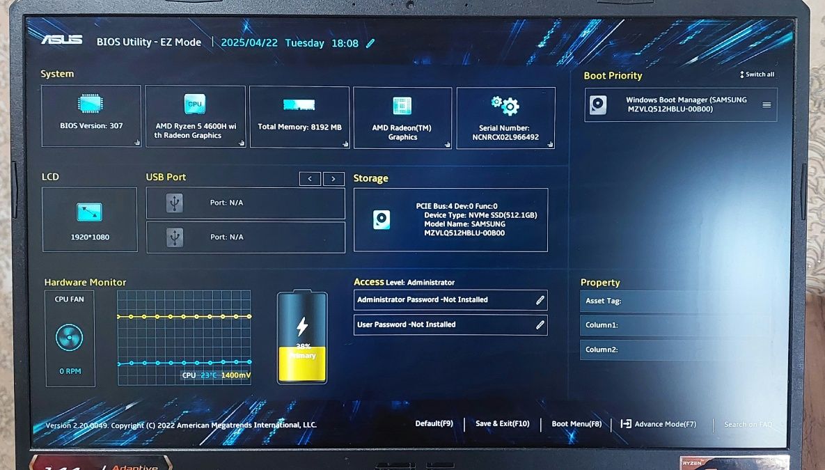The image size is (825, 470).
Task: Click the second USB port icon
Action: (x=175, y=237)
